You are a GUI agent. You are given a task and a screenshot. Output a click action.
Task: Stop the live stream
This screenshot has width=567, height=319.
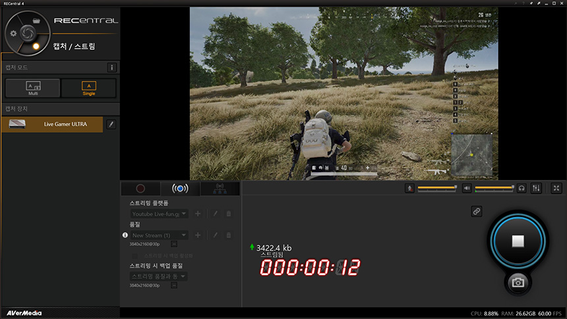[x=518, y=241]
